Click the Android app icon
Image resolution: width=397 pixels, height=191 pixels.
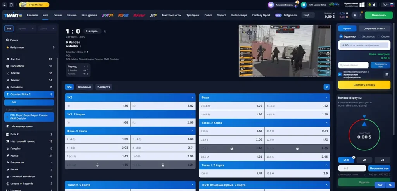tap(369, 5)
